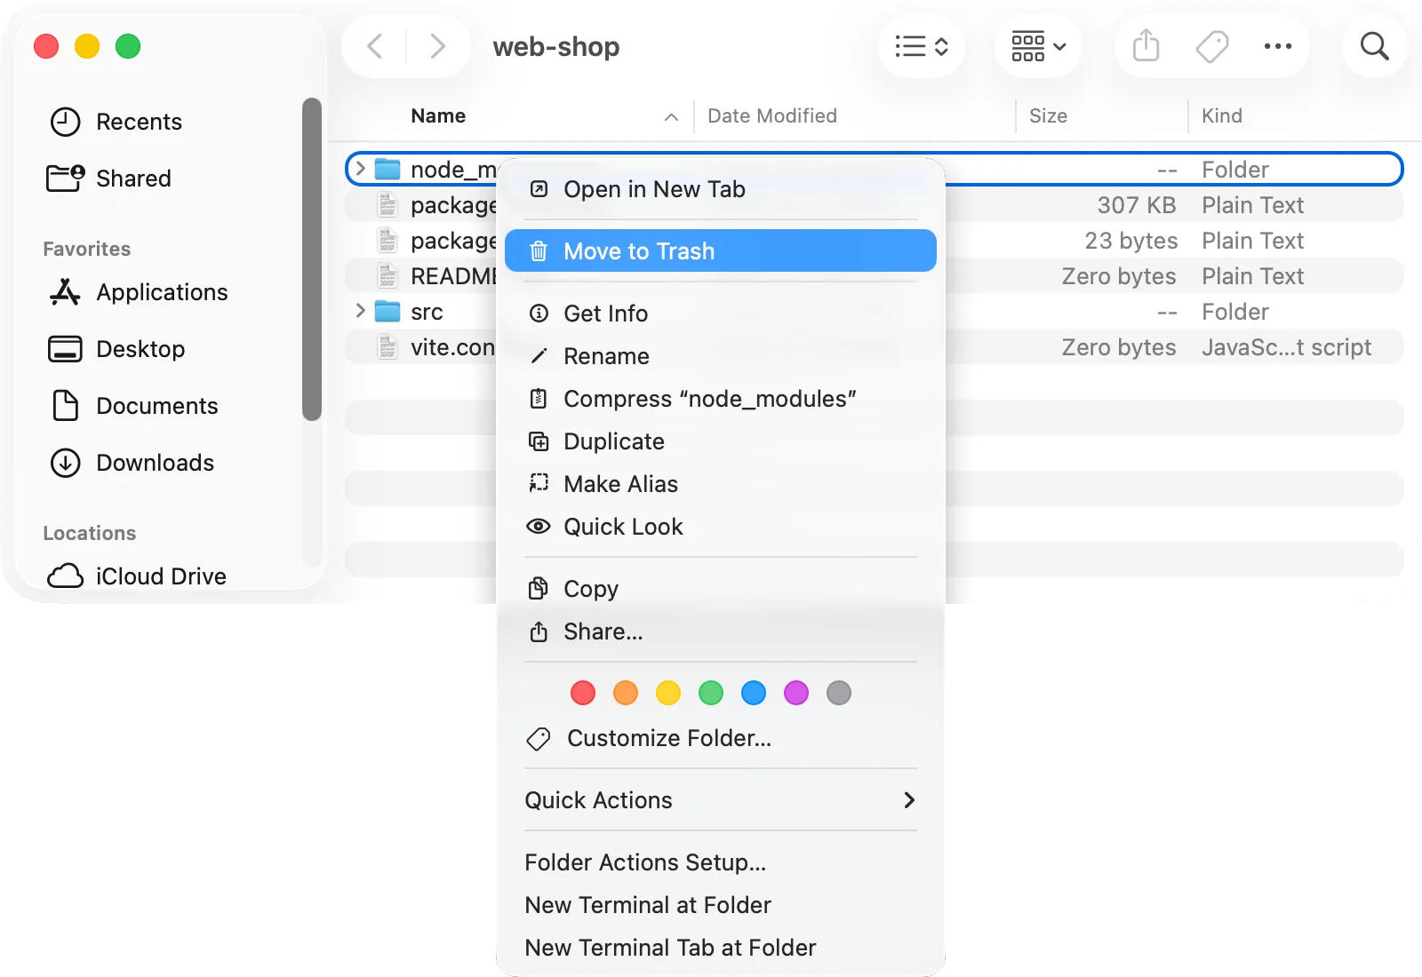Choose Move to Trash
1422x977 pixels.
pos(721,250)
